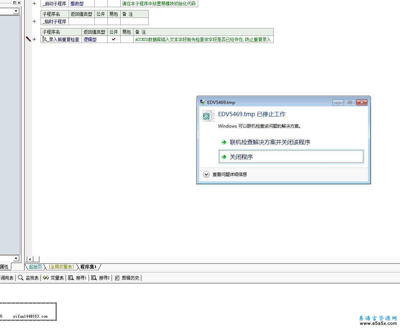Open the left panel bottom dropdown arrow
400x328 pixels.
click(x=16, y=258)
